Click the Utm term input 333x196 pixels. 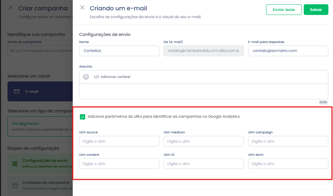288,164
